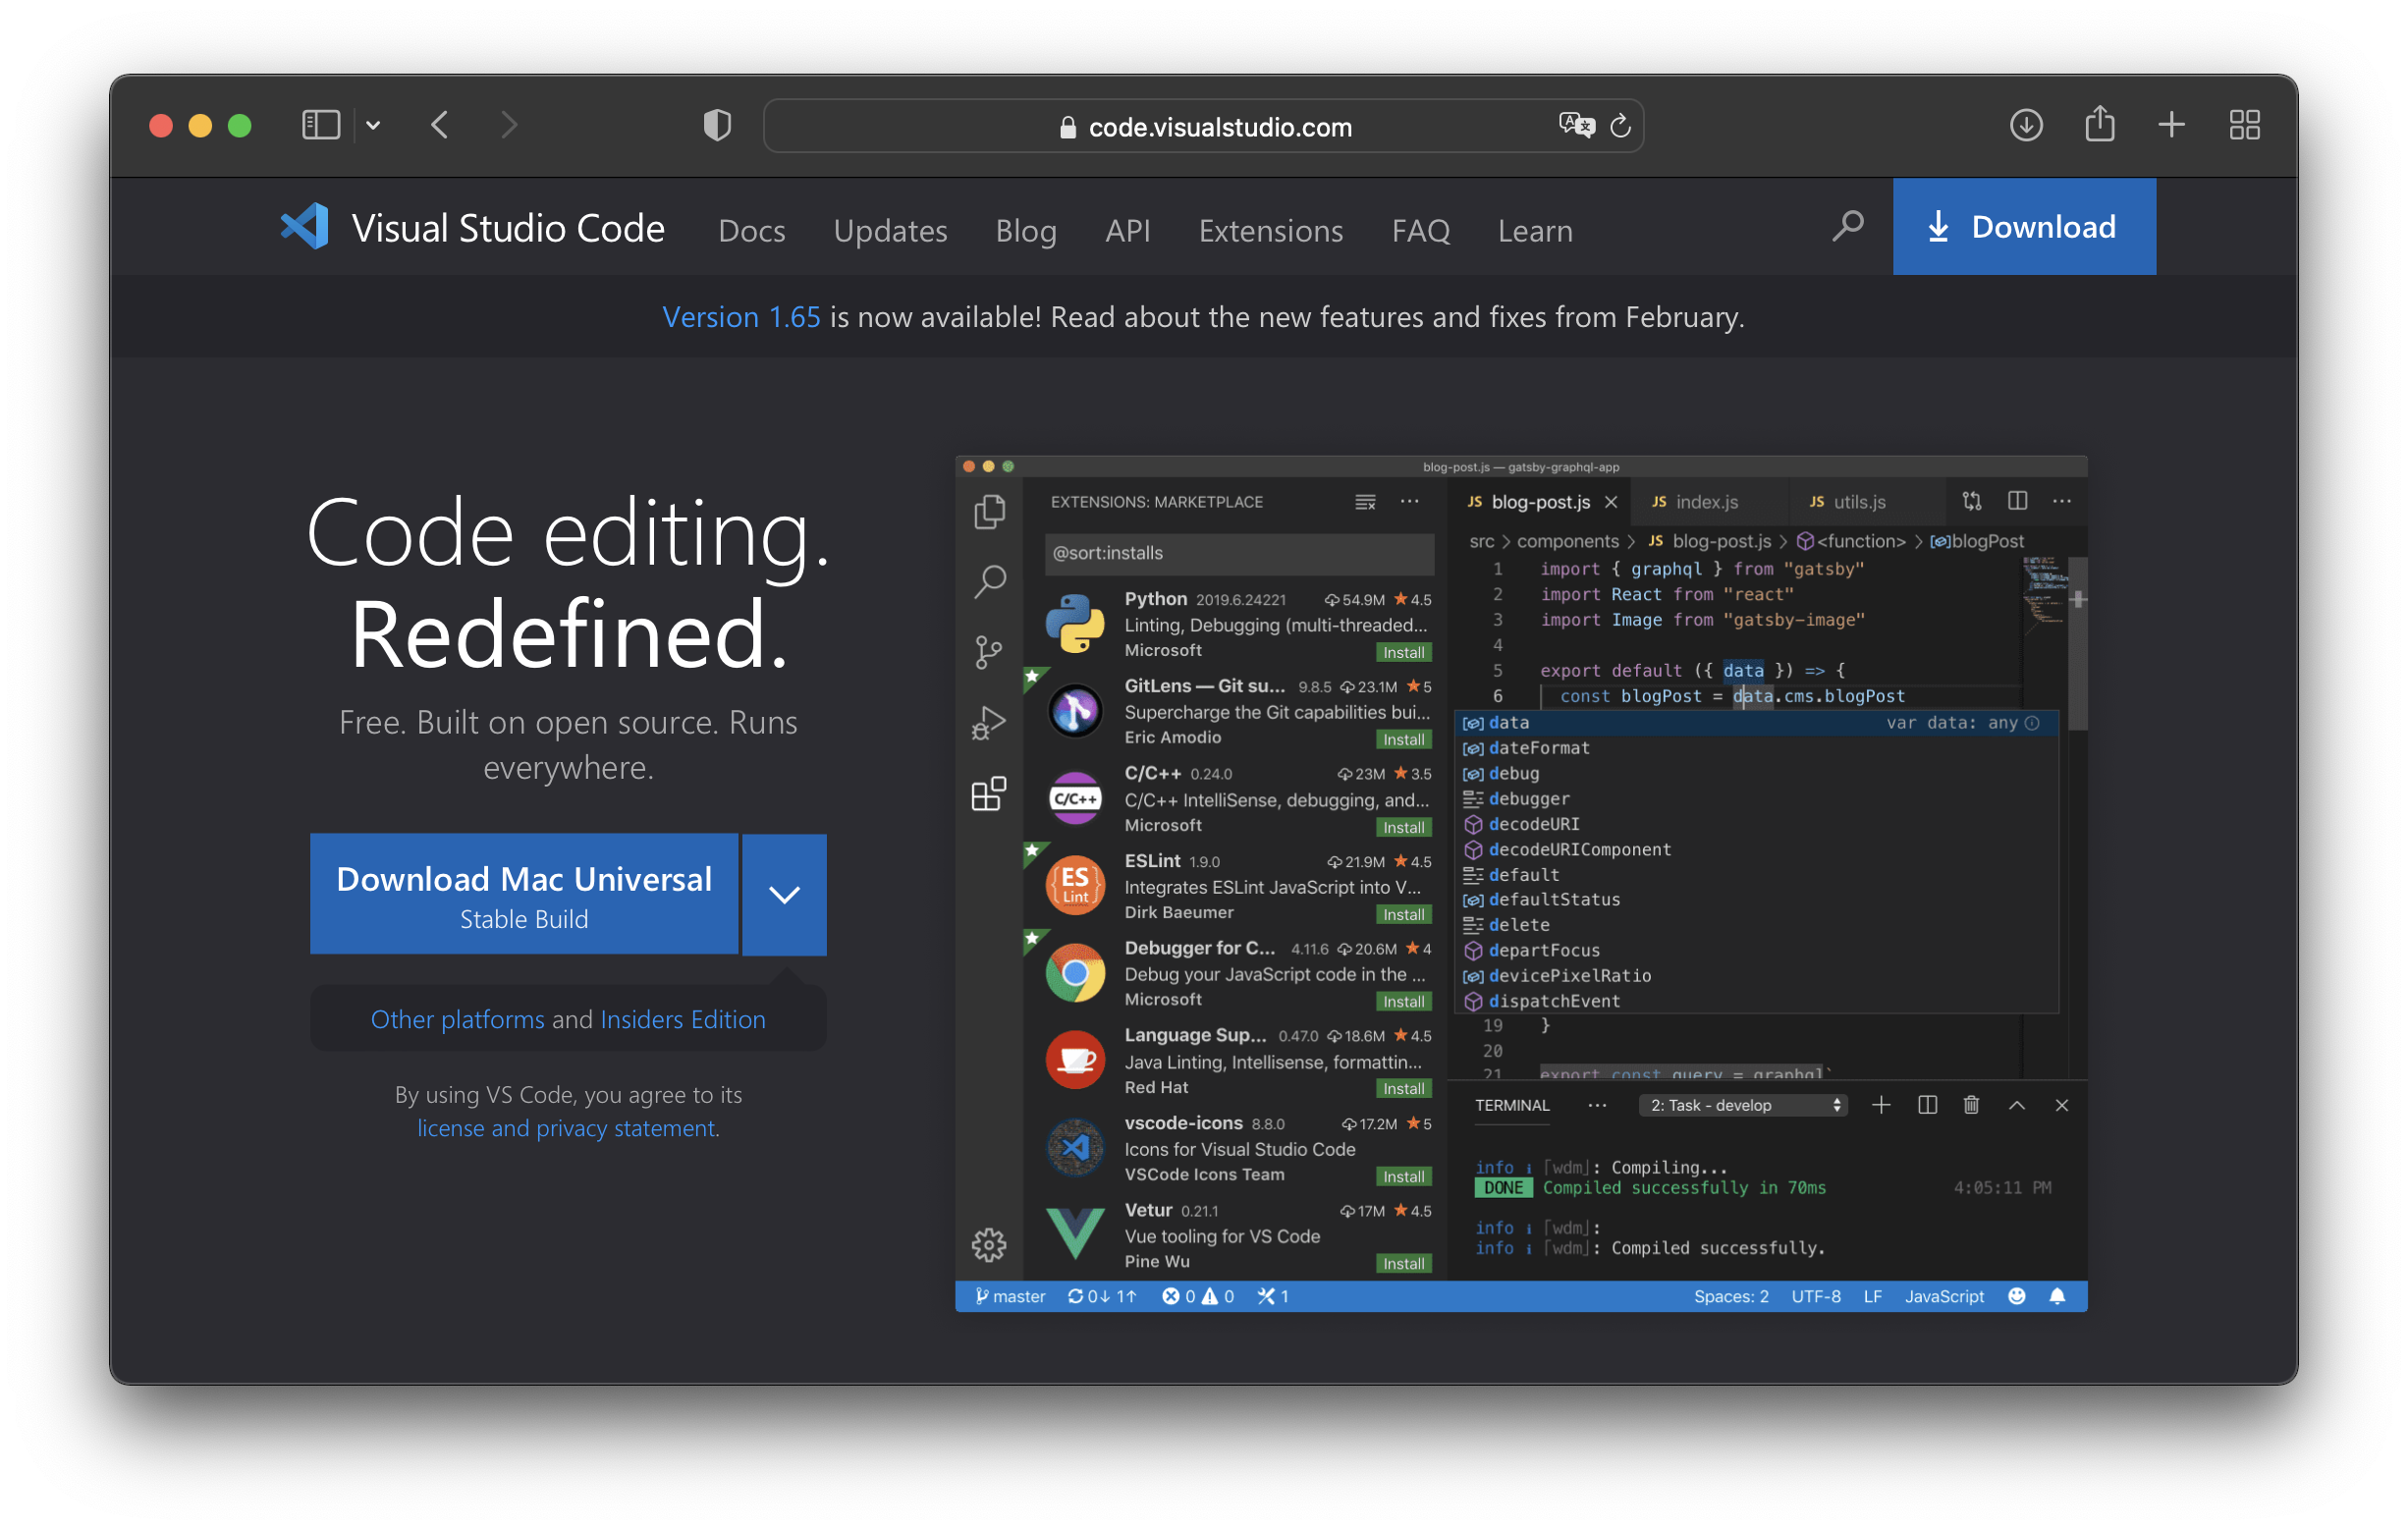Screen dimensions: 2408x1530
Task: Open the Learn navigation item
Action: click(x=1534, y=230)
